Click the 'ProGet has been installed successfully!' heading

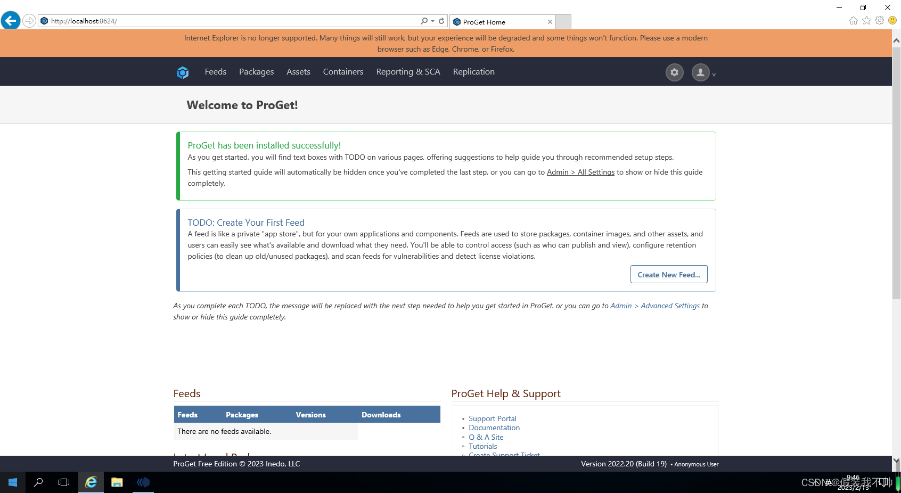tap(264, 145)
